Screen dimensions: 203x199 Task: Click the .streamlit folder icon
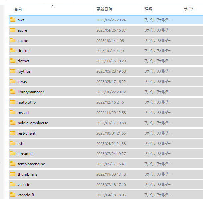(13, 153)
